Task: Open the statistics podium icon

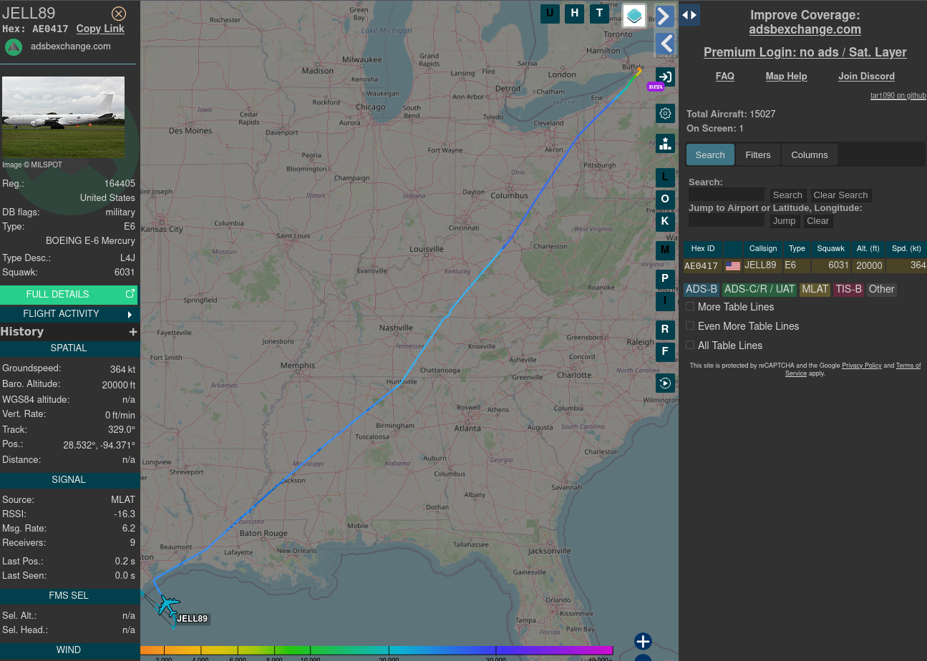Action: [665, 143]
